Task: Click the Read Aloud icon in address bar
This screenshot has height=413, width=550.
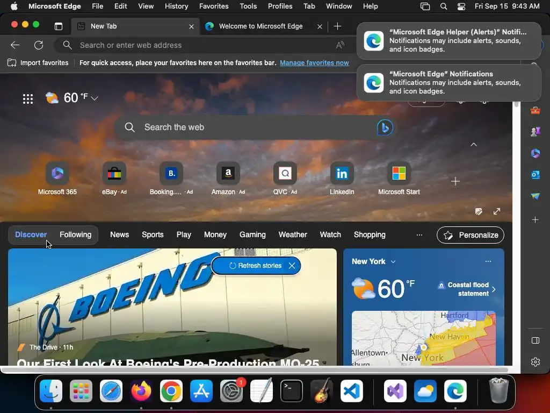Action: [x=340, y=45]
